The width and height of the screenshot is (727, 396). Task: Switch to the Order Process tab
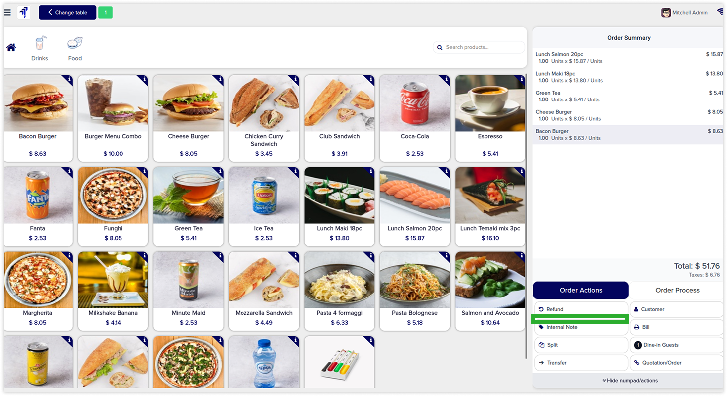(677, 290)
